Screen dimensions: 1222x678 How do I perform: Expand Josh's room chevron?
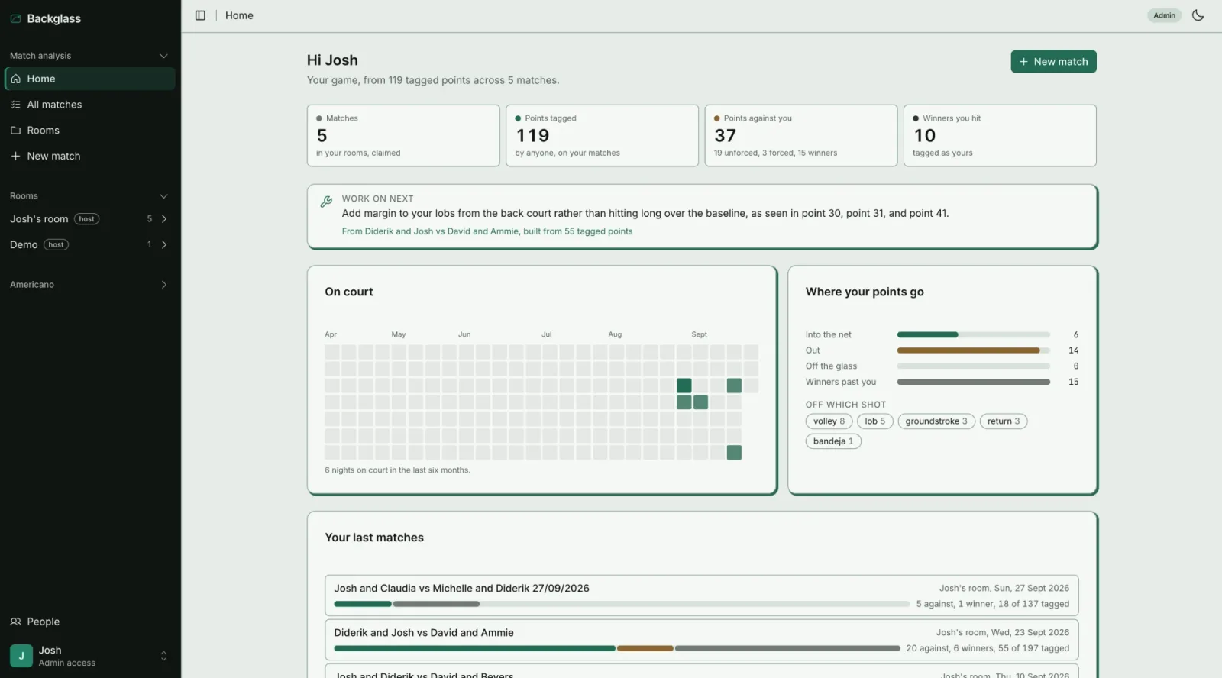click(x=164, y=219)
